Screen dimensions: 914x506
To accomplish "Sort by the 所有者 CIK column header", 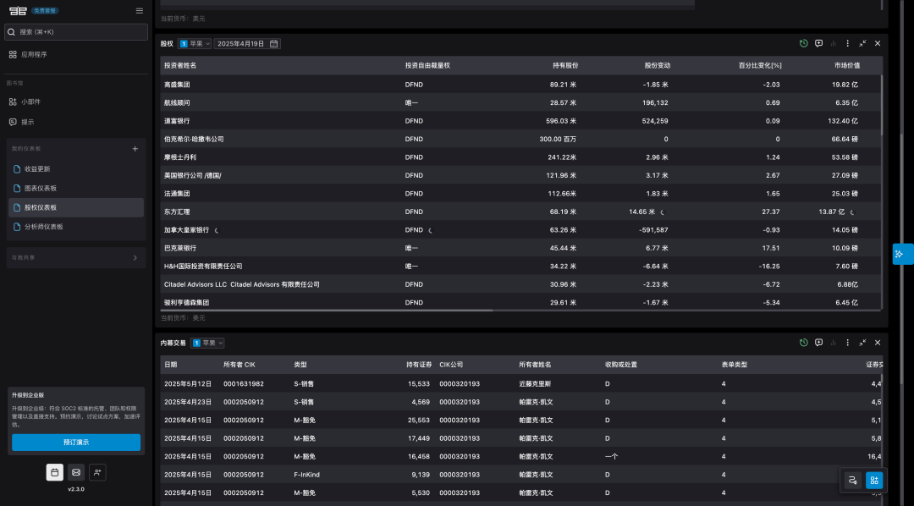I will 239,365.
